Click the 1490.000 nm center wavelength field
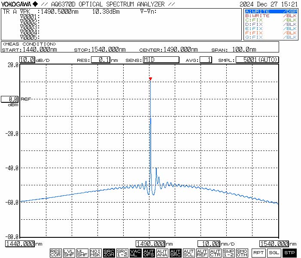 click(150, 244)
